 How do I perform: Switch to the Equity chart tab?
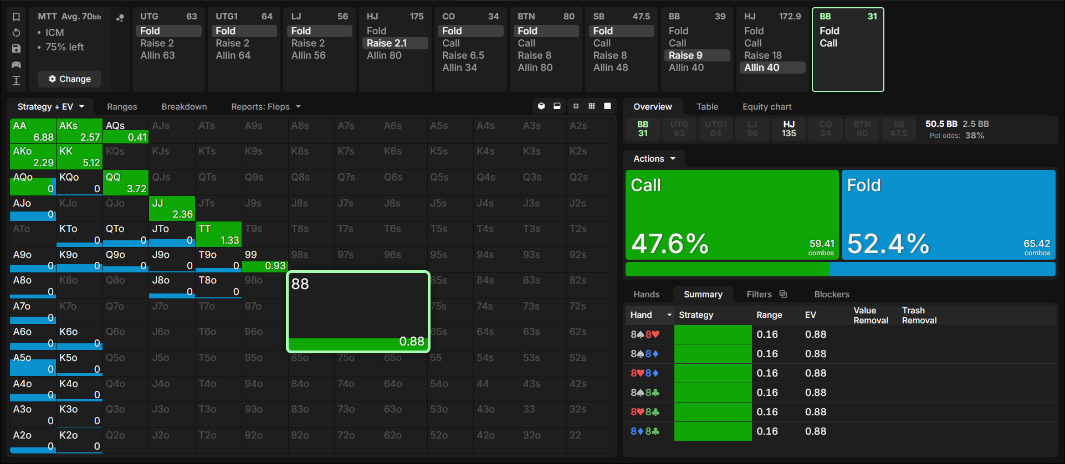767,106
